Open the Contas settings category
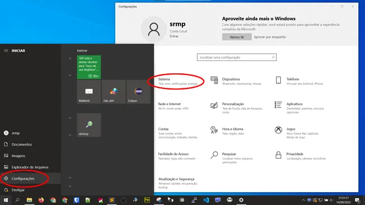Screen dimensions: 365x205 click(x=177, y=133)
